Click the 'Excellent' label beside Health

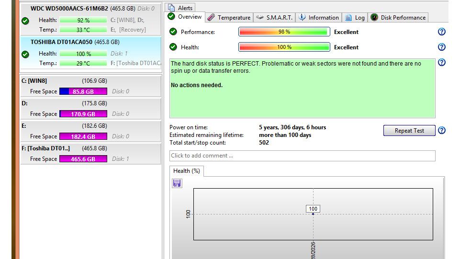coord(346,47)
